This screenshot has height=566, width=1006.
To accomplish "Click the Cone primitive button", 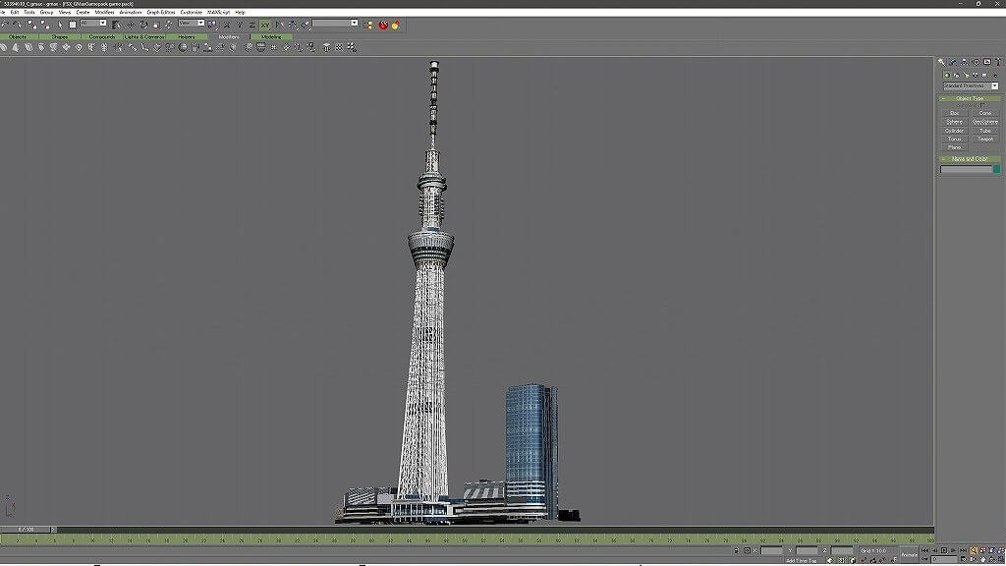I will pos(984,113).
